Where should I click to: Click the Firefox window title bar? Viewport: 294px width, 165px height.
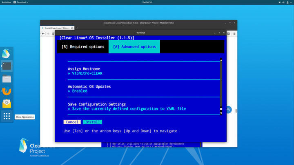click(x=138, y=23)
